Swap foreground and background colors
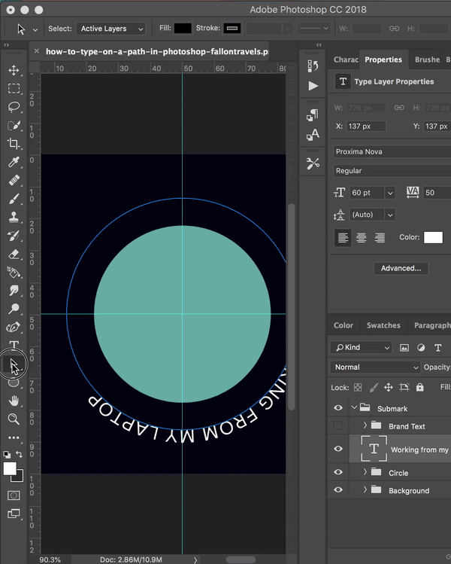The image size is (451, 564). (x=20, y=454)
